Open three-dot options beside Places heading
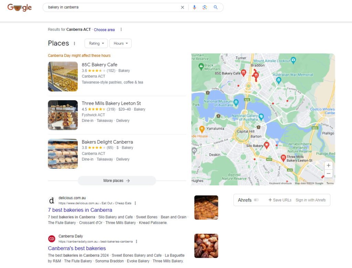This screenshot has height=268, width=352. click(74, 43)
